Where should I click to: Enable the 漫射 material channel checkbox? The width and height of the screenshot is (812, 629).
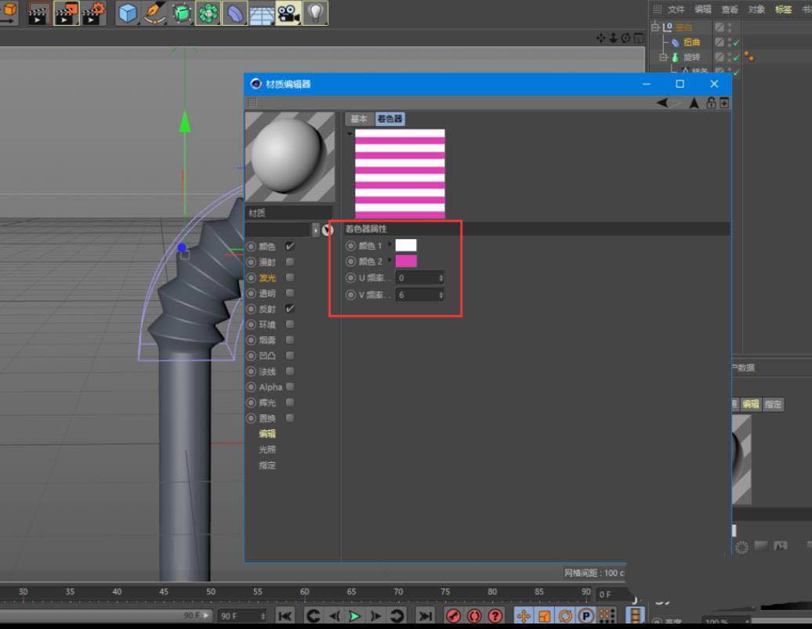tap(288, 261)
